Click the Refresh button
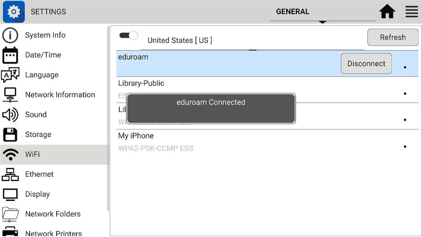 tap(393, 37)
